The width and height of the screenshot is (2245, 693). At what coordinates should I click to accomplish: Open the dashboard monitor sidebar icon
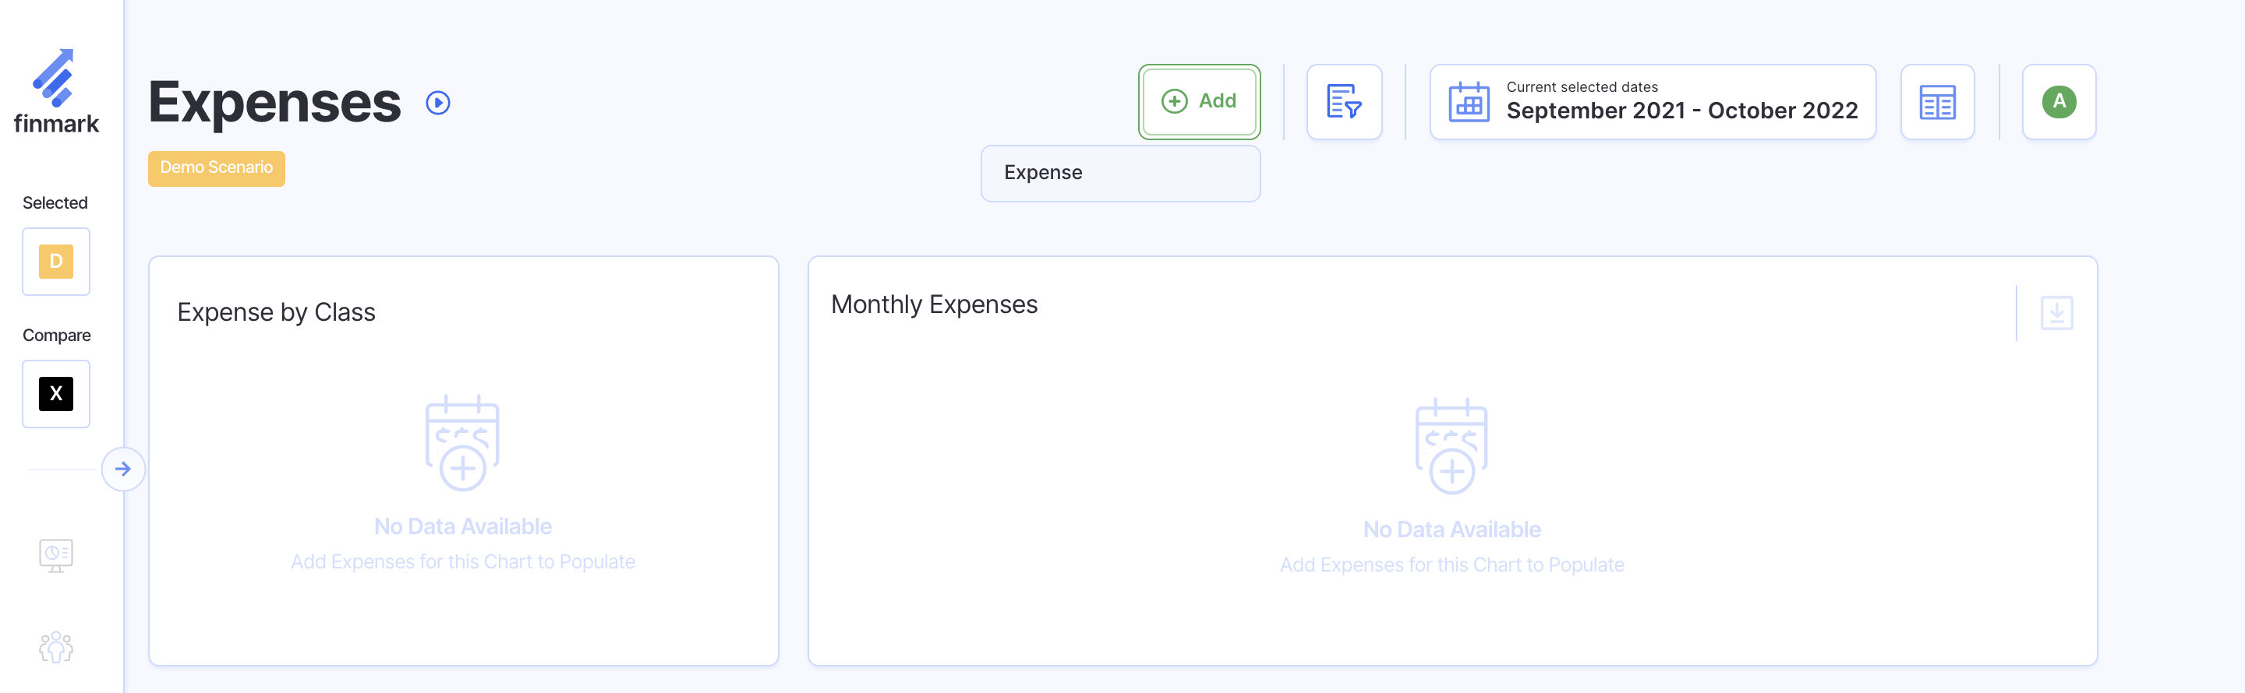tap(56, 554)
